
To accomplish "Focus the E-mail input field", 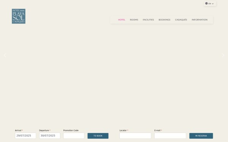I will click(170, 136).
